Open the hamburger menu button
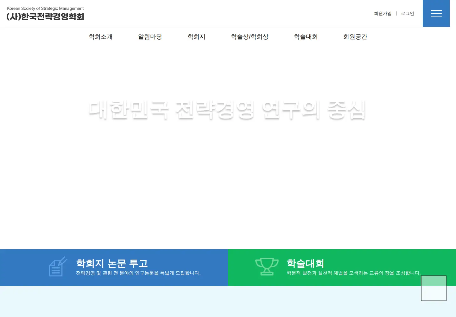Viewport: 456px width, 317px height. coord(436,14)
